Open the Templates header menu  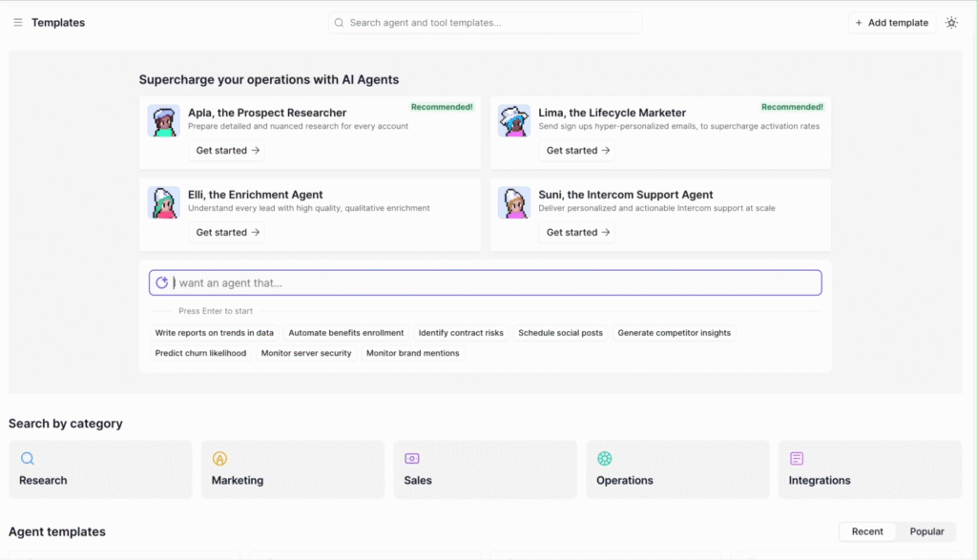tap(57, 22)
